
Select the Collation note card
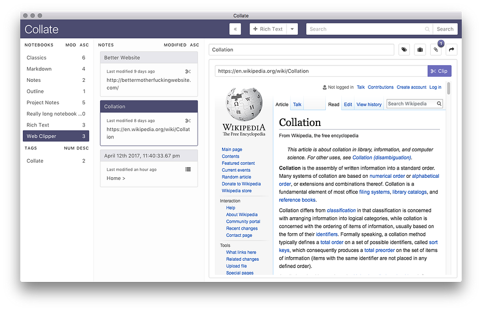[x=149, y=123]
